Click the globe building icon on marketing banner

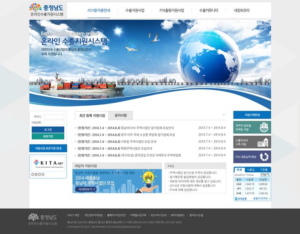(x=264, y=127)
